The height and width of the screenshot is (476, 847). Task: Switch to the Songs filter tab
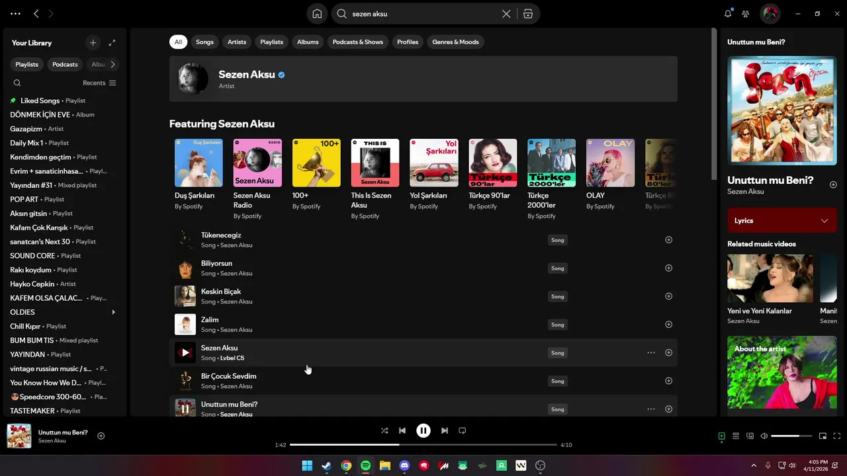point(204,42)
